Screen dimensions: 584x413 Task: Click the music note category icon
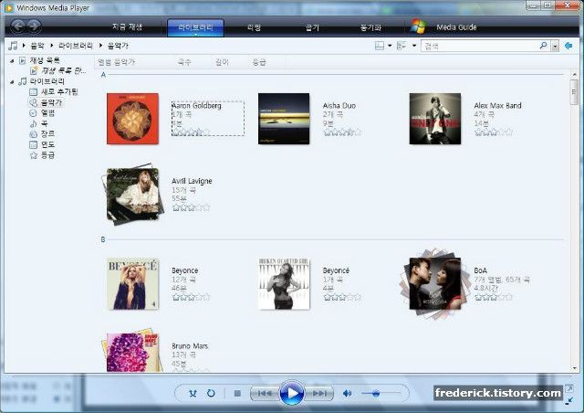tap(13, 46)
